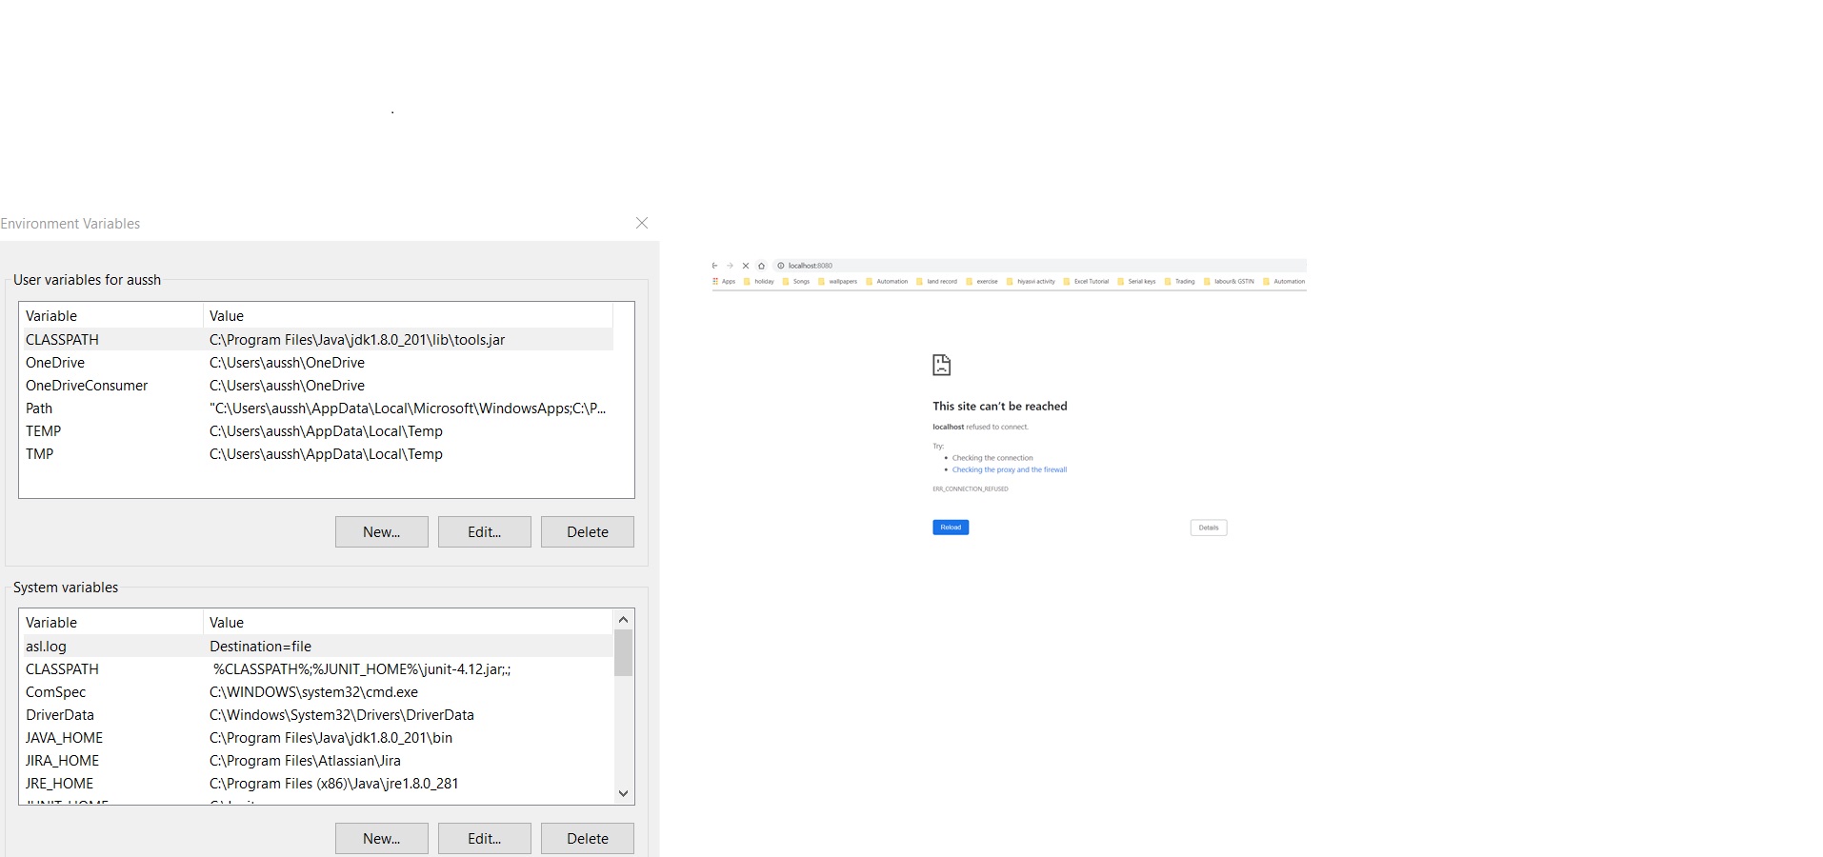Open the labour& GSTIN bookmark folder
Screen dimensions: 1823x857
[x=1230, y=281]
